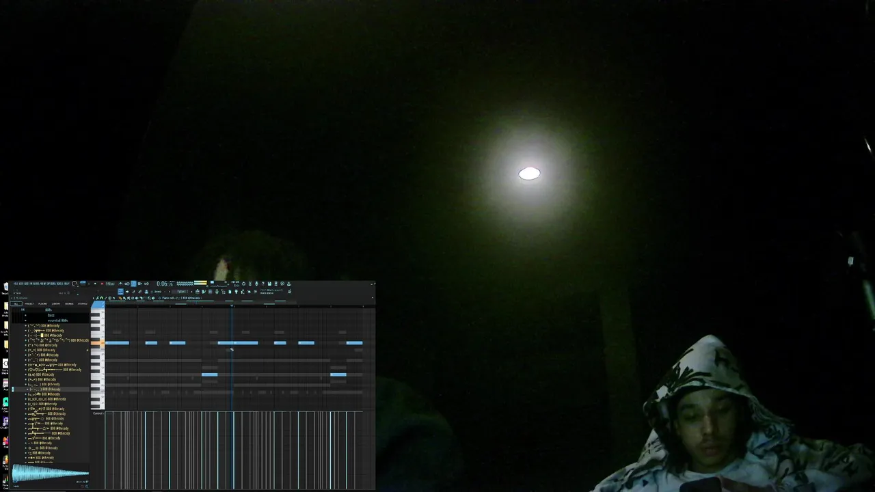Open the channel rack view icon
This screenshot has width=875, height=492.
click(211, 292)
